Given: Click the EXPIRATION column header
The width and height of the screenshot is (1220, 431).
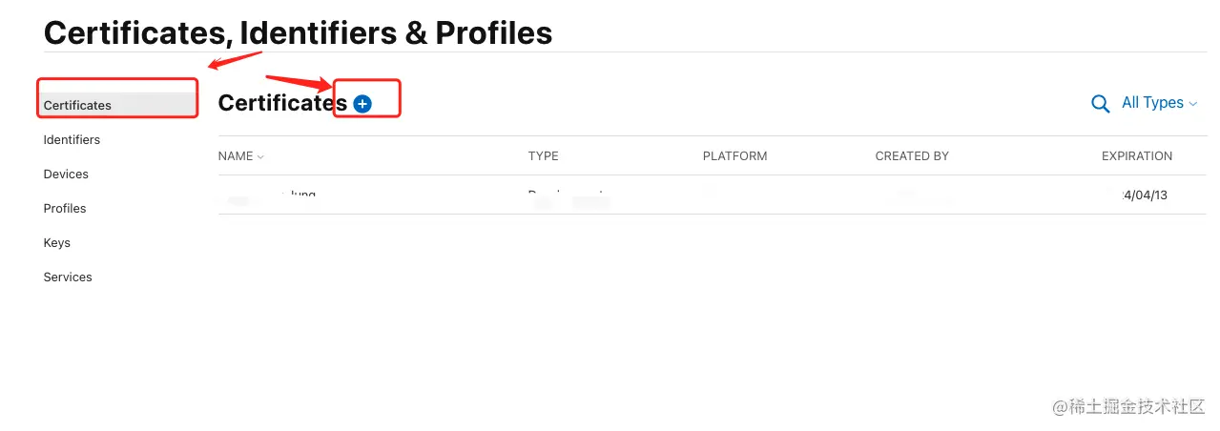Looking at the screenshot, I should (1137, 156).
